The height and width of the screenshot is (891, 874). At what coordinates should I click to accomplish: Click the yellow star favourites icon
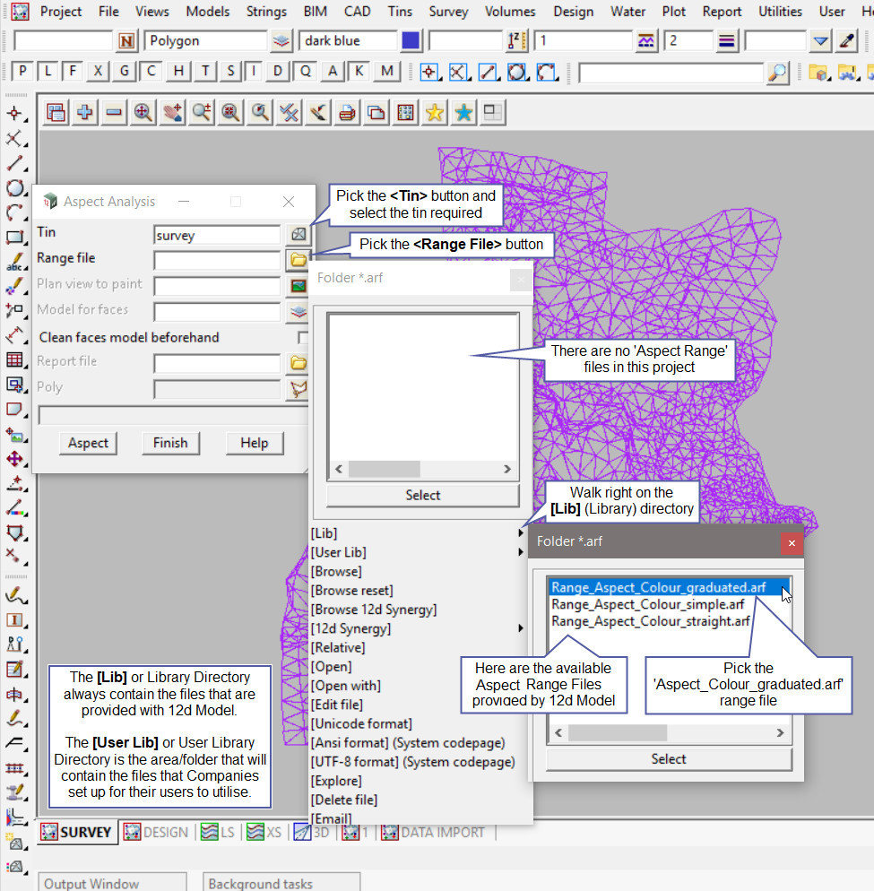[x=435, y=113]
